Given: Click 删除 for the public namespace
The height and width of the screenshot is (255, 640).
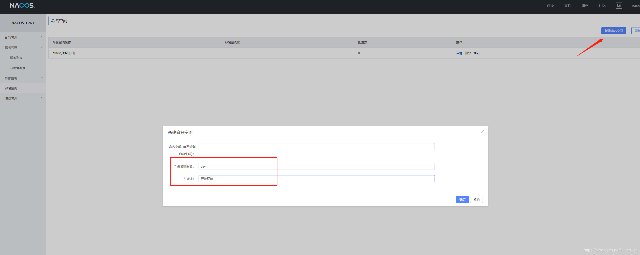Looking at the screenshot, I should 468,53.
